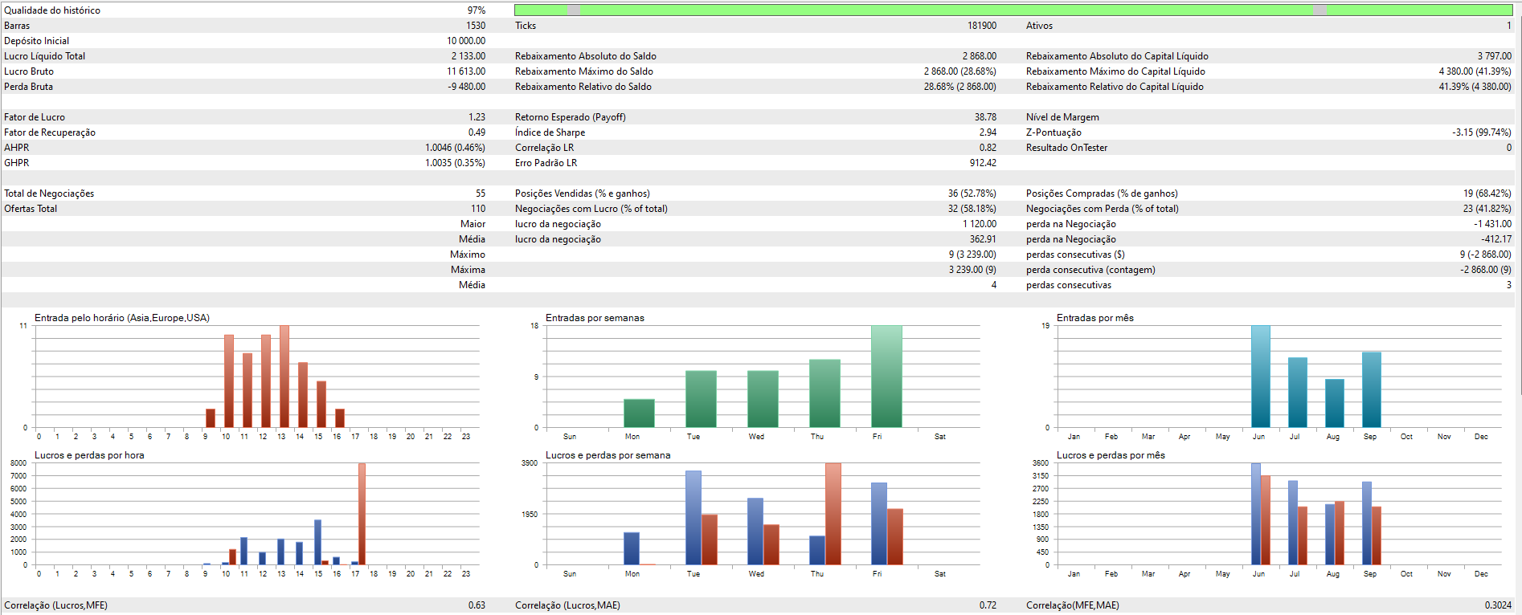The width and height of the screenshot is (1522, 615).
Task: Click the long positions value 19 (68.42%)
Action: 1487,193
